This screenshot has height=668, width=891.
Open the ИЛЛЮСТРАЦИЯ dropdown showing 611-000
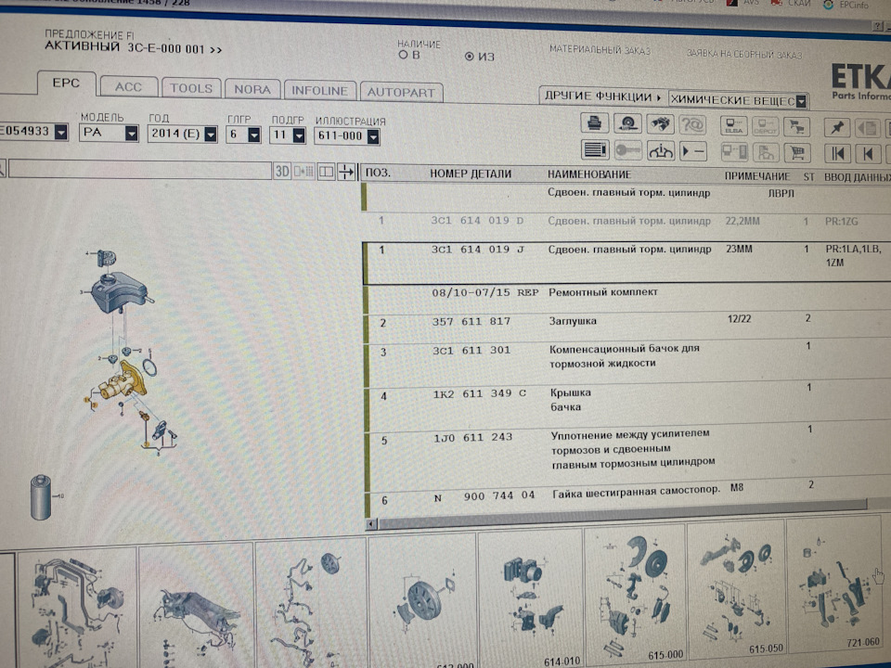coord(346,136)
